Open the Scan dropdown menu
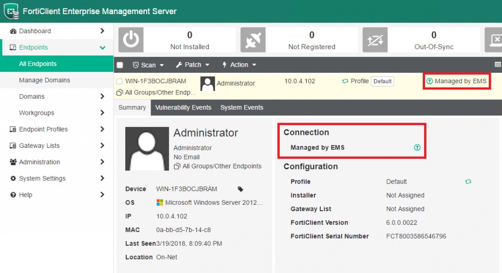 [x=148, y=65]
